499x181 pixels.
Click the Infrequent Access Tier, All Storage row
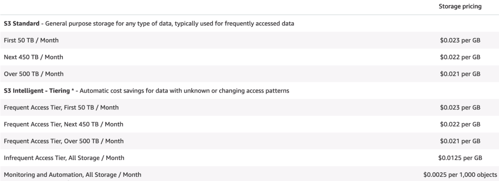tap(64, 158)
